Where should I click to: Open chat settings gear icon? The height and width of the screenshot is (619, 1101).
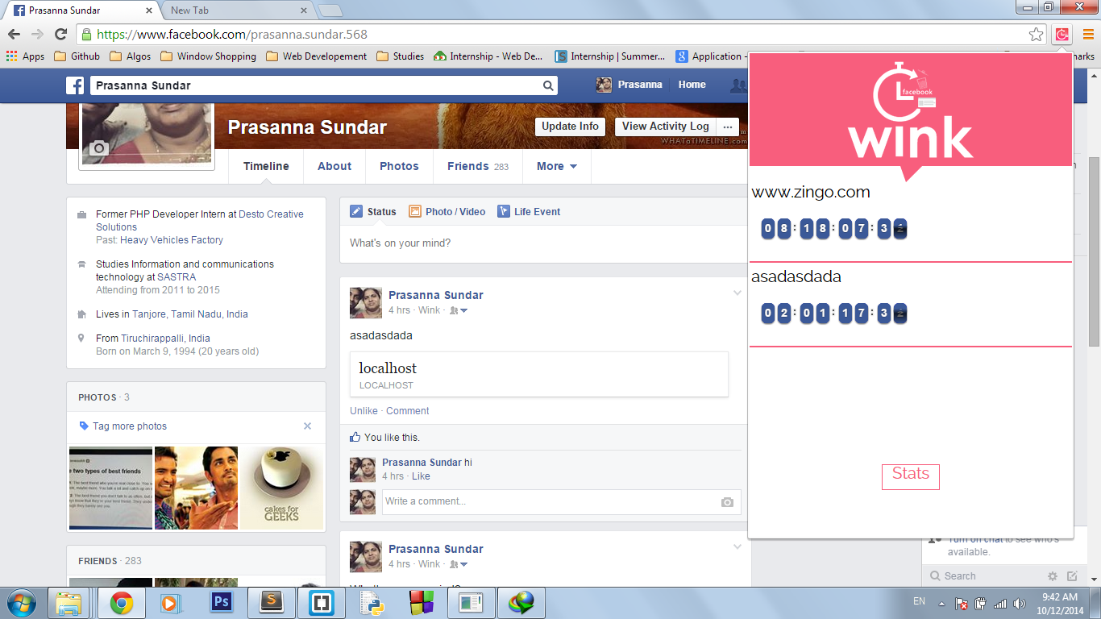(1052, 576)
